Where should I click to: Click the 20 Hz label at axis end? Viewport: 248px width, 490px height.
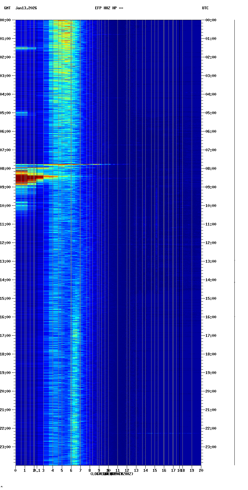pos(201,471)
